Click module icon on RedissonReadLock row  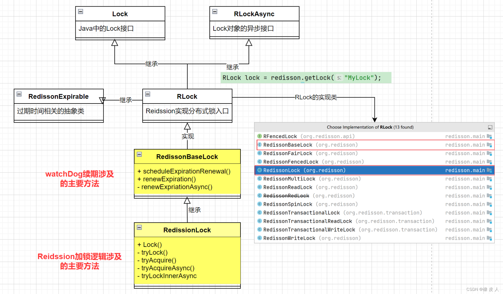coord(489,187)
